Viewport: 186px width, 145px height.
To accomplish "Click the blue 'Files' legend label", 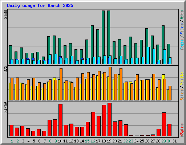I will coord(182,29).
